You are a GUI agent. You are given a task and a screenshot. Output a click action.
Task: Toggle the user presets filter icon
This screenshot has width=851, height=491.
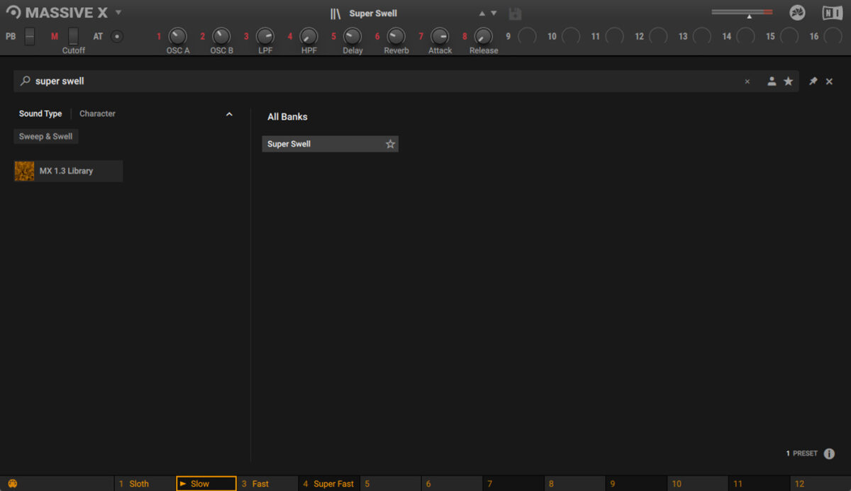tap(772, 81)
